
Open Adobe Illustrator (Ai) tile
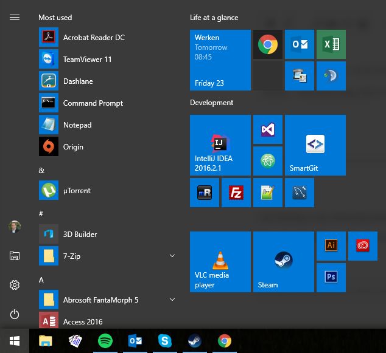[x=331, y=246]
